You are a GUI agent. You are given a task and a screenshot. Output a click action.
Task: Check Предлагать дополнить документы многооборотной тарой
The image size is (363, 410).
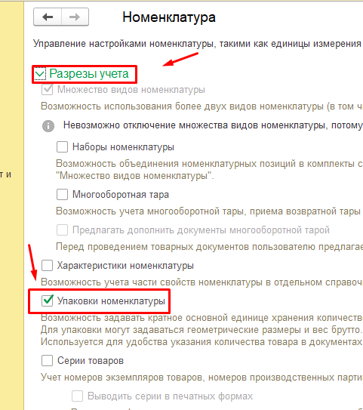coord(62,230)
